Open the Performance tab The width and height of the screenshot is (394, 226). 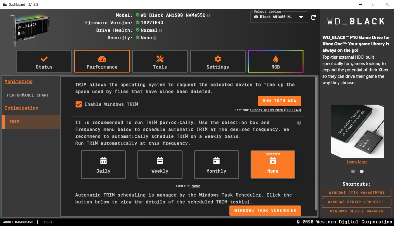102,61
